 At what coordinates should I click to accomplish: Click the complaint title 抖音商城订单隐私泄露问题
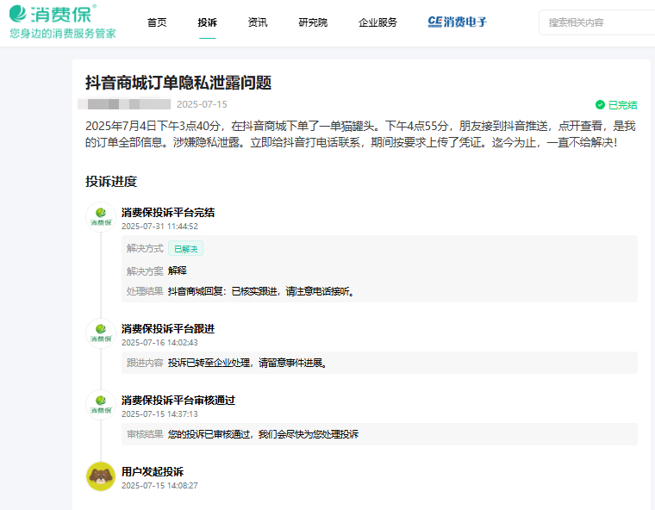tap(178, 83)
